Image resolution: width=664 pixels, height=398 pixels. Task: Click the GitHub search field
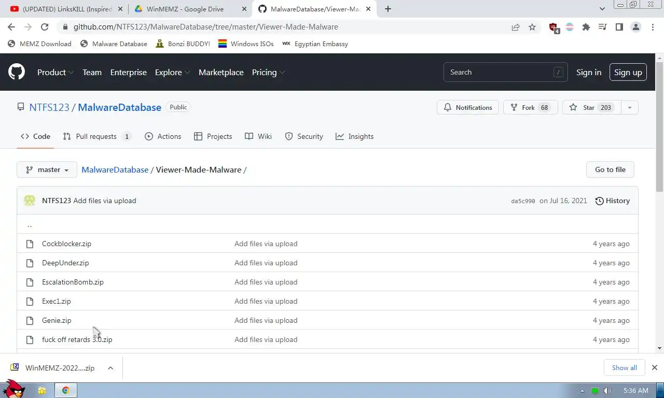[505, 72]
